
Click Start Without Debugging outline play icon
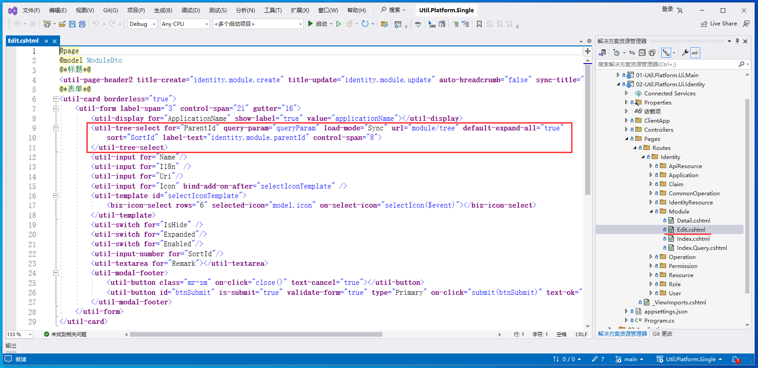click(x=338, y=24)
